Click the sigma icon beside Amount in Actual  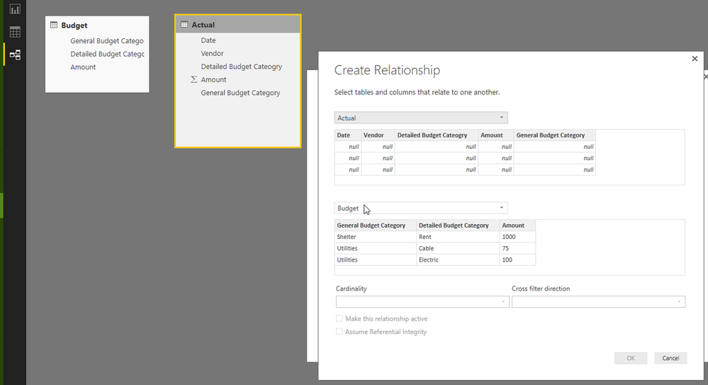tap(193, 79)
